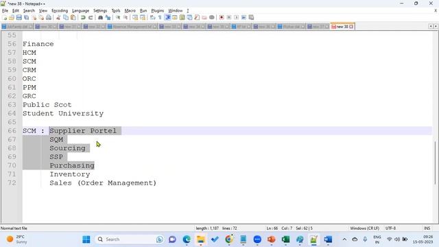This screenshot has width=439, height=247.
Task: Click the Save All toolbar icon
Action: [26, 17]
